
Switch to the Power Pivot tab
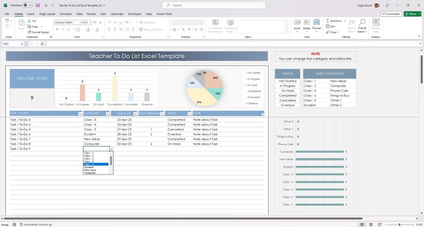click(164, 14)
